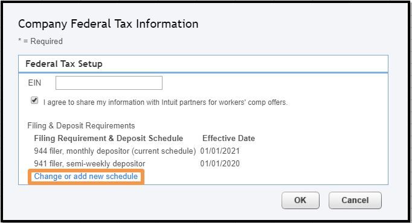Click the 01/01/2021 effective date
Image resolution: width=412 pixels, height=223 pixels.
coord(220,151)
